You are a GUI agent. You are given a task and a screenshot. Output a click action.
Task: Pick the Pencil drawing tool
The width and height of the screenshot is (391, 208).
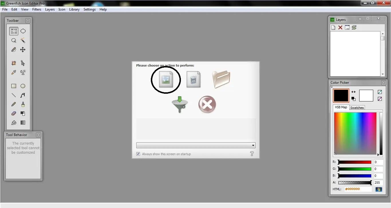pos(14,104)
